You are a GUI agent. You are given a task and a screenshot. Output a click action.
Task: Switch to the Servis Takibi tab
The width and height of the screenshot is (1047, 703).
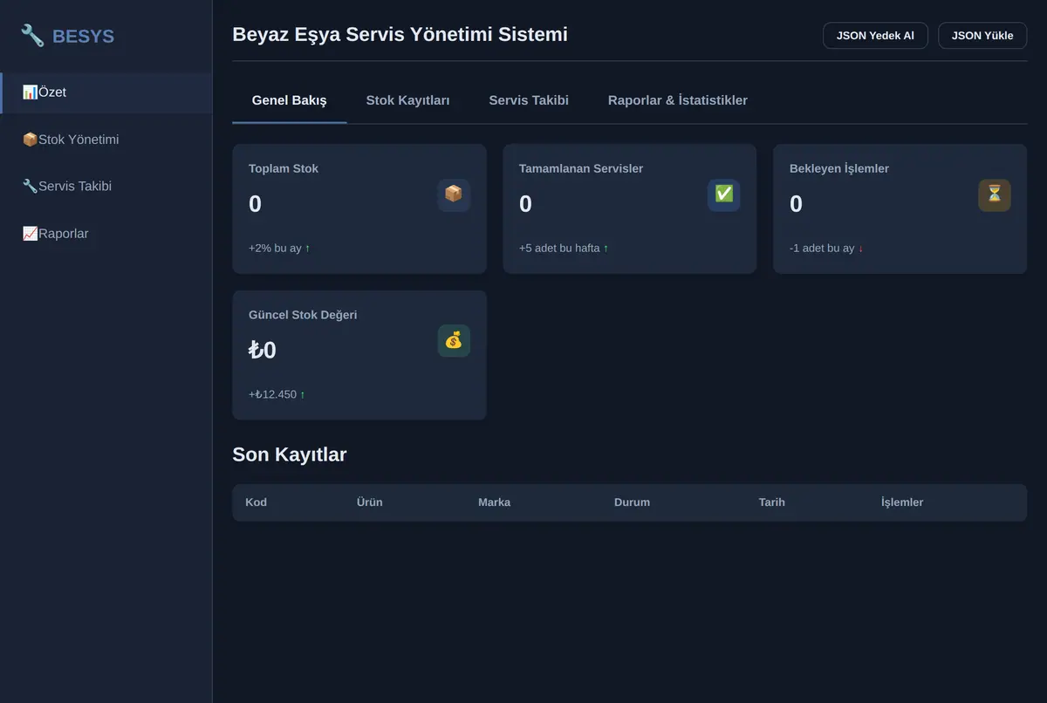pos(529,100)
